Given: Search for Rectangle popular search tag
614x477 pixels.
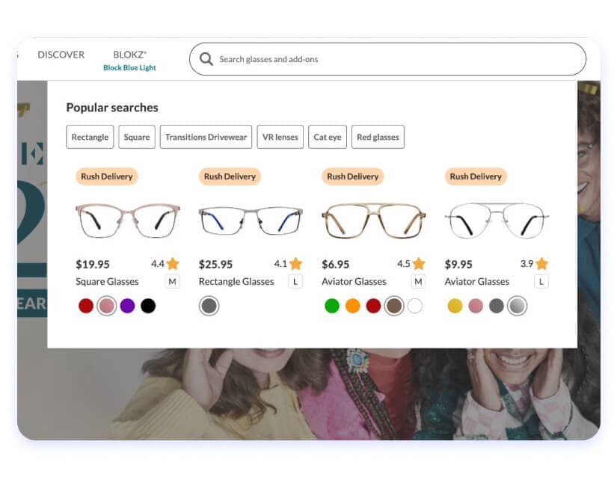Looking at the screenshot, I should point(90,137).
